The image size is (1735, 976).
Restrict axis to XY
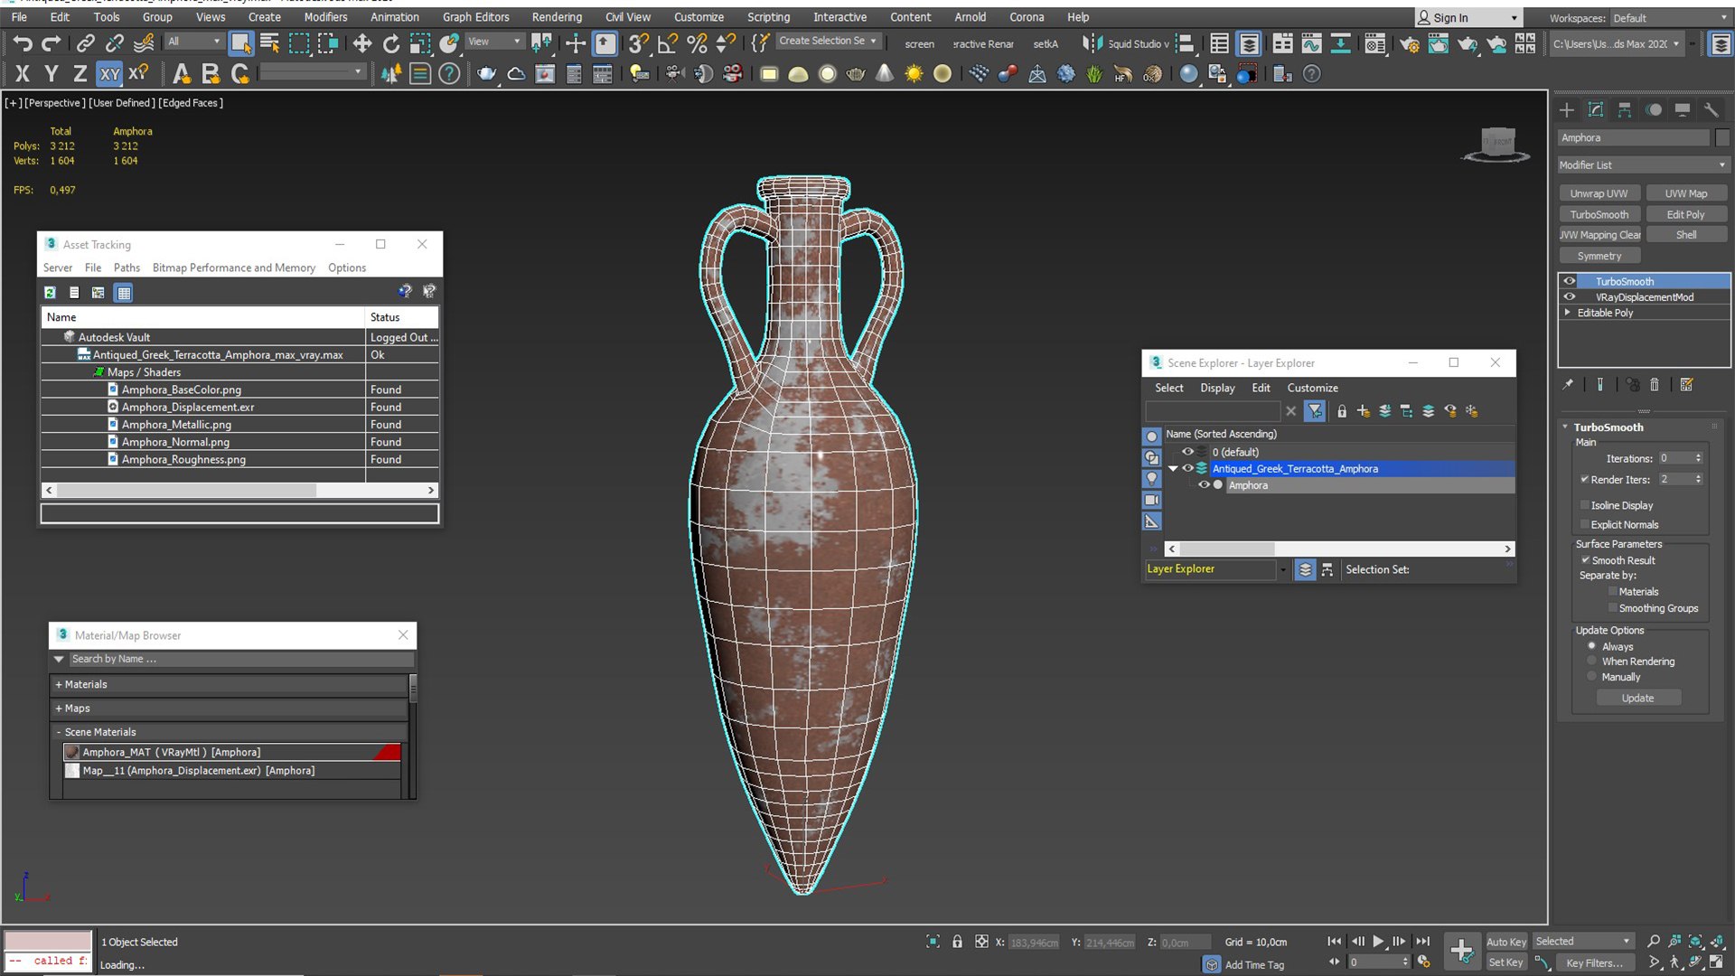pos(109,74)
